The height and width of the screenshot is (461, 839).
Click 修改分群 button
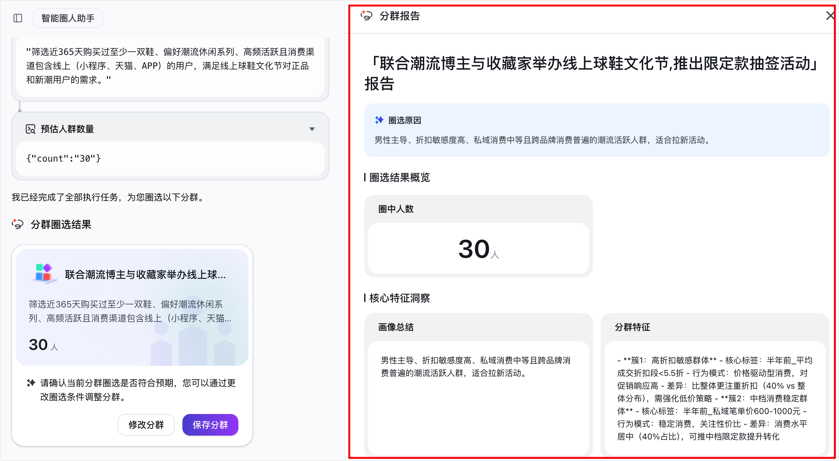tap(146, 425)
